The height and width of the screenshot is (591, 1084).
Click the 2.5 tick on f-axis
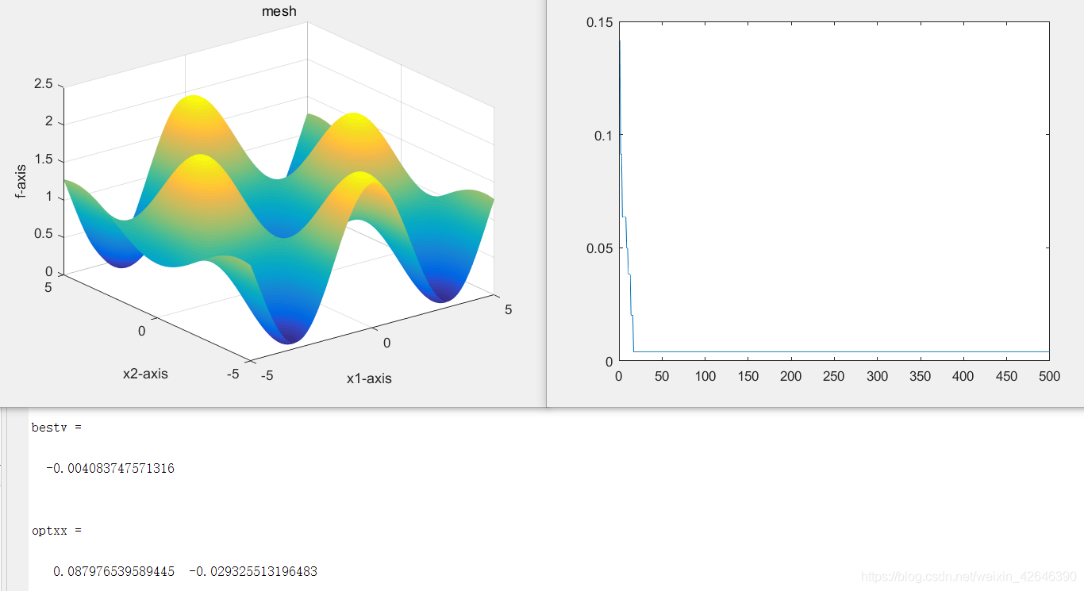44,84
